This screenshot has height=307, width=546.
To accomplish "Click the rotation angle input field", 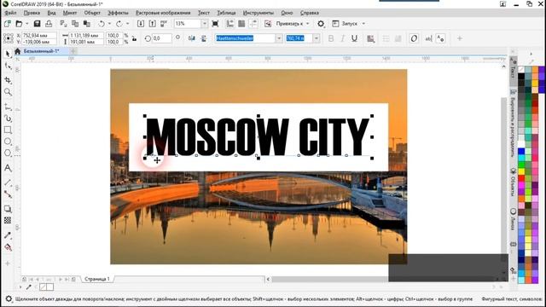I will [161, 38].
